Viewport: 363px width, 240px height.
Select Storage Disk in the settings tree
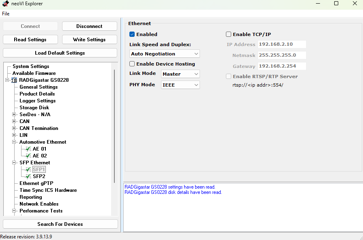34,107
